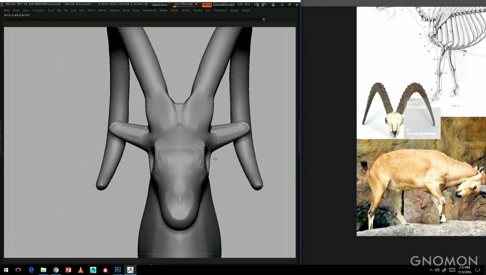Disable the orange Menus toggle
The image size is (486, 275).
click(207, 4)
